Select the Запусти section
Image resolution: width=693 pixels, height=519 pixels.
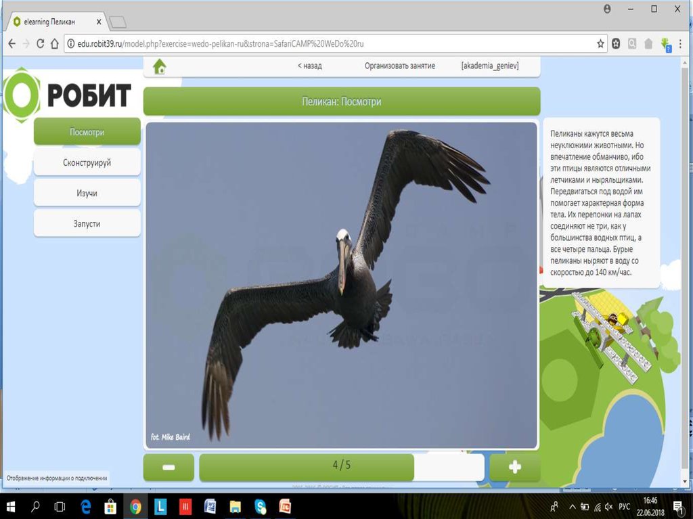point(87,224)
